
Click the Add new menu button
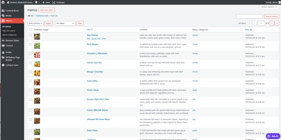(47, 10)
